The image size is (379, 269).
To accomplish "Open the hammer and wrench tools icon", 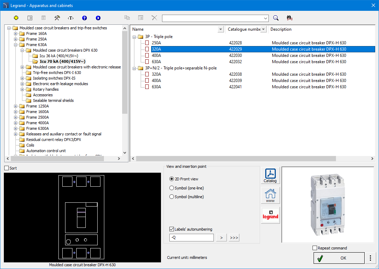I will tap(57, 18).
